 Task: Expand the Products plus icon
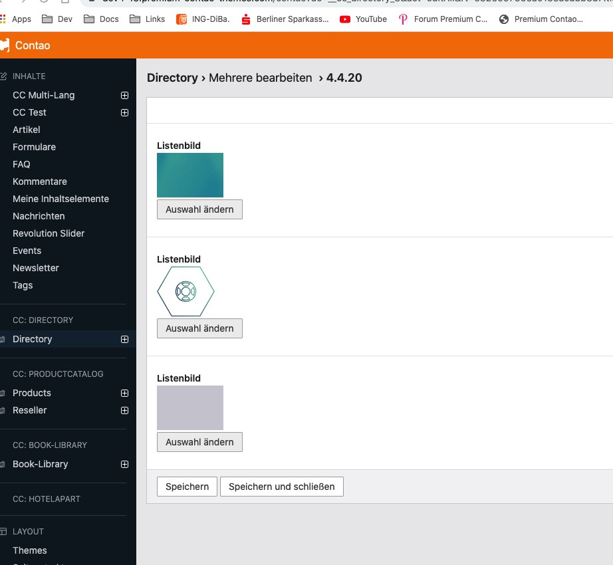coord(124,393)
